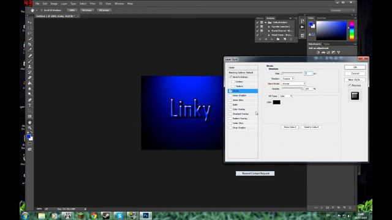This screenshot has height=220, width=392.
Task: Select the Pen tool
Action: pyautogui.click(x=30, y=100)
